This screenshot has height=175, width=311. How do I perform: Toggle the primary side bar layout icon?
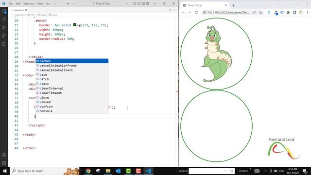pyautogui.click(x=134, y=3)
